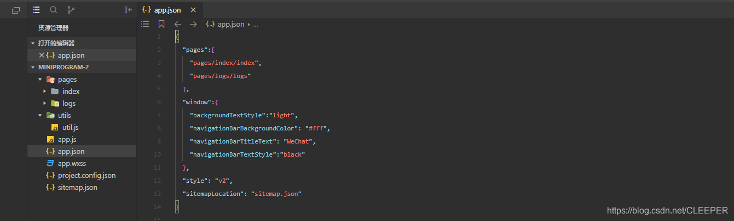Screen dimensions: 734x221
Task: Click app.json in the breadcrumb path
Action: click(231, 25)
